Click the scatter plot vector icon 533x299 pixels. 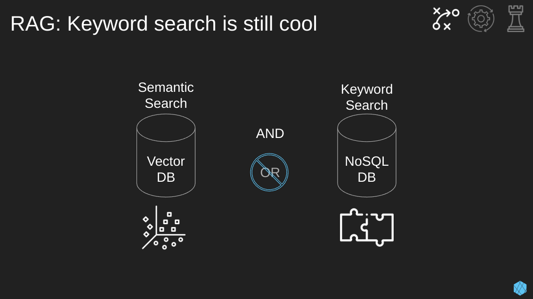click(x=164, y=227)
